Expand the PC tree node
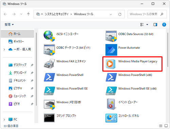 [4, 119]
